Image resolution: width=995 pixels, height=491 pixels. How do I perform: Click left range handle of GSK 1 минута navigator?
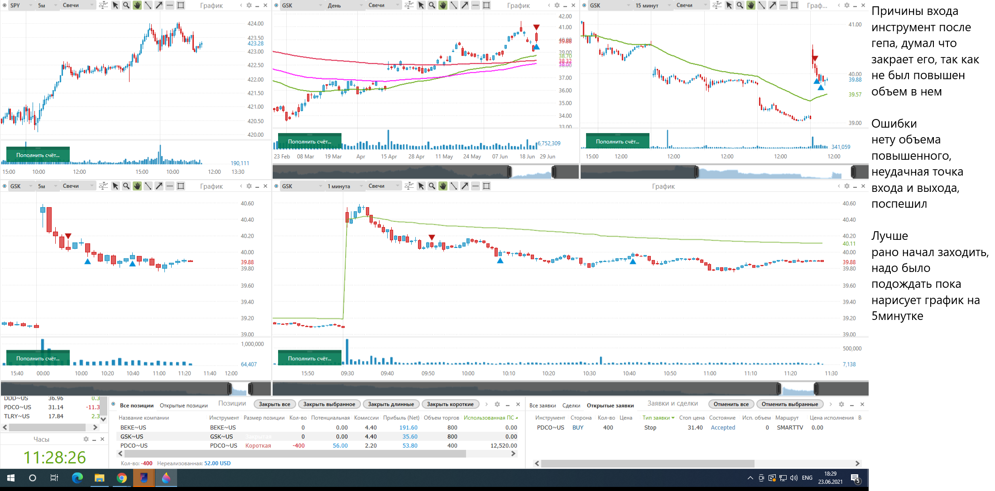[x=779, y=388]
